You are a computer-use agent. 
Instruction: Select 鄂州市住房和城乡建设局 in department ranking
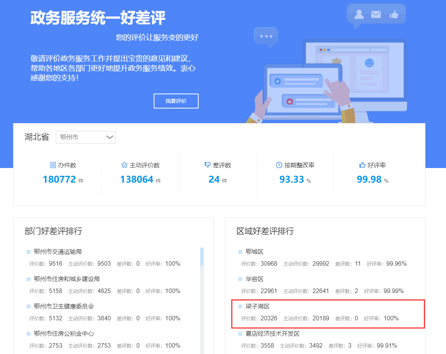(67, 279)
